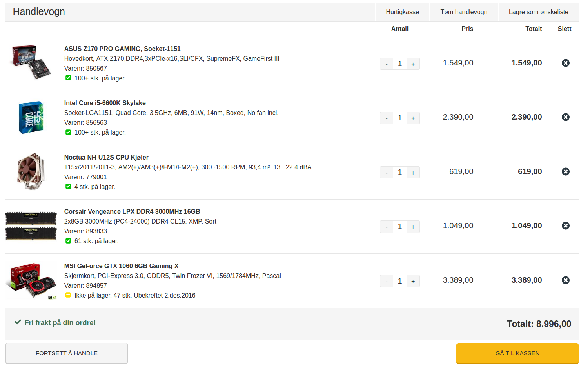Click Noctua cooler product thumbnail
This screenshot has width=581, height=369.
pos(31,172)
